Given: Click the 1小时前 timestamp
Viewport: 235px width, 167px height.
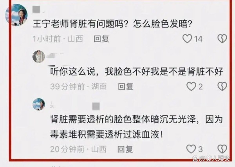Looking at the screenshot, I should [x=47, y=39].
